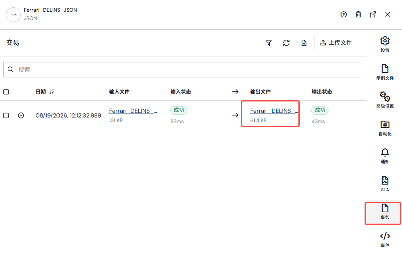Expand the 08/19/2026 transaction row
The image size is (402, 262).
tap(21, 115)
